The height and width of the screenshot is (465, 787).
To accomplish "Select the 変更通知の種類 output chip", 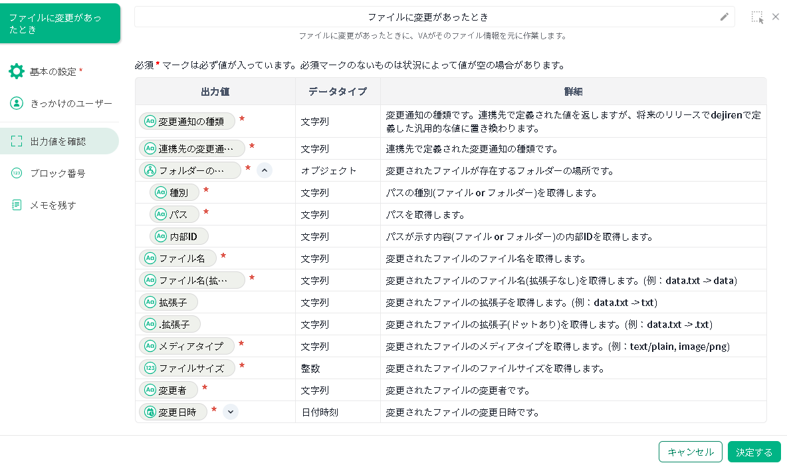I will click(187, 121).
